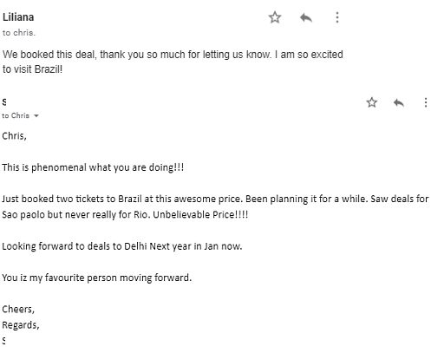Click the 'Chris,' greeting line
The width and height of the screenshot is (431, 353).
14,136
